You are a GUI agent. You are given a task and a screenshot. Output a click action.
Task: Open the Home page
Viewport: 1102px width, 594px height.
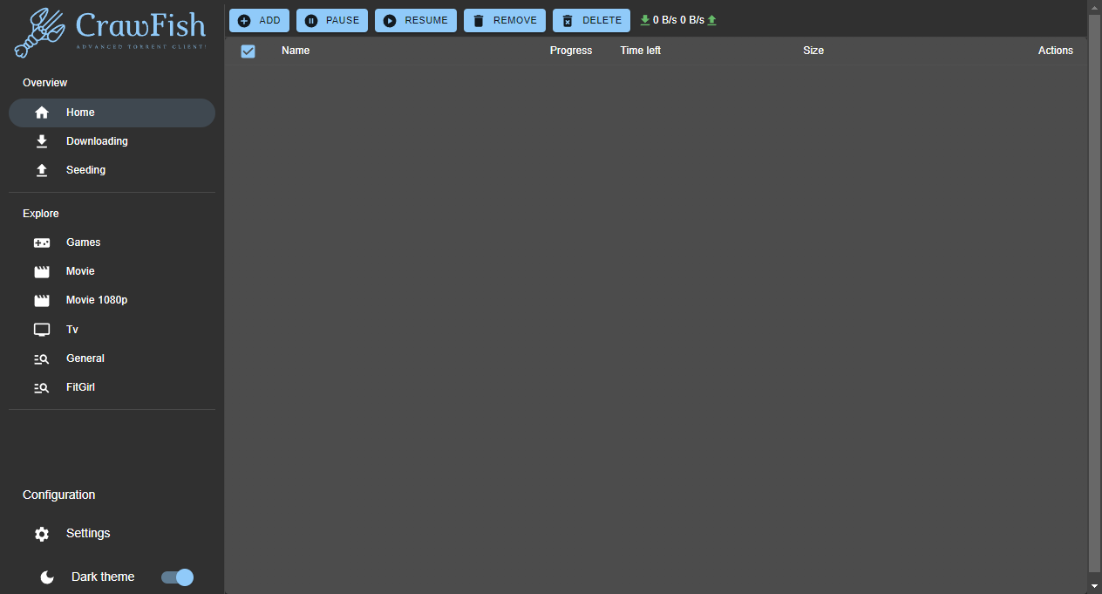point(112,113)
